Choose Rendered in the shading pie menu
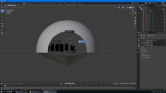The width and height of the screenshot is (166, 93). (x=70, y=32)
